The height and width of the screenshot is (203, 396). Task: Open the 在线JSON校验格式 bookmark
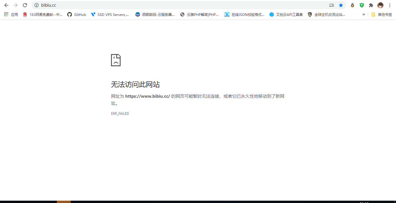[245, 14]
